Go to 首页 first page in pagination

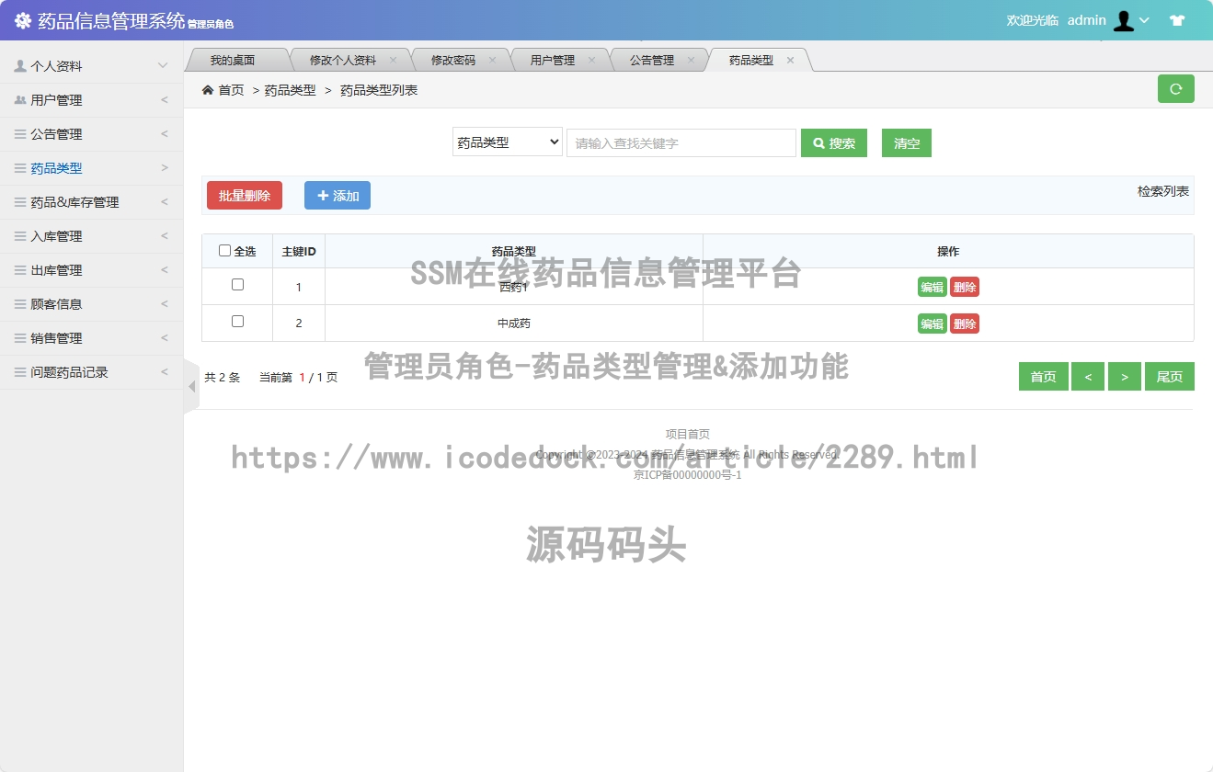click(x=1044, y=377)
